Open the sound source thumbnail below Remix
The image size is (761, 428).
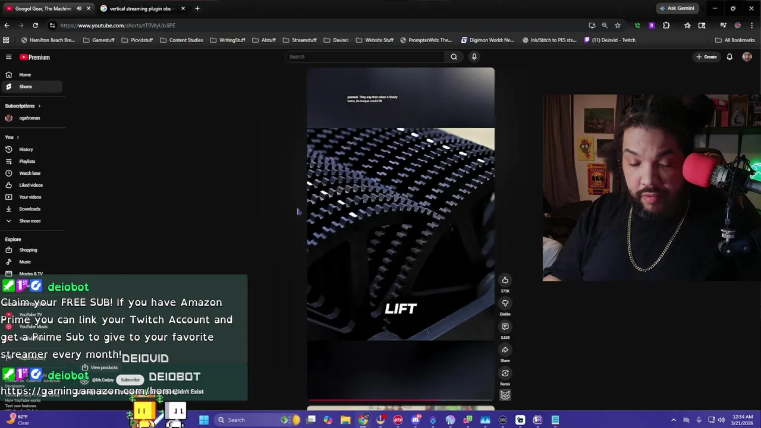(x=505, y=395)
